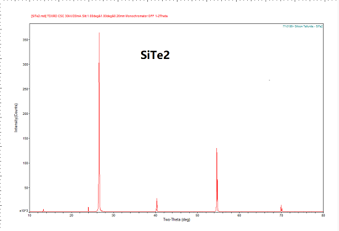Click the "Silicon Telluride - SiTe2" reference label
Viewport: 339px width, 231px height.
click(303, 26)
